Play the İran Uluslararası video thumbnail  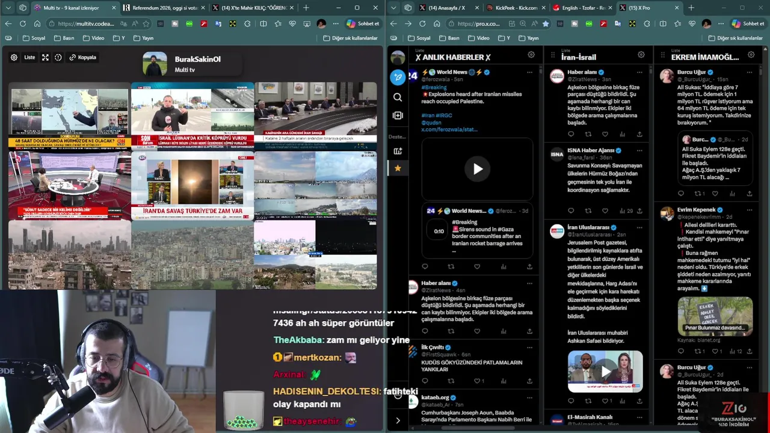[605, 372]
